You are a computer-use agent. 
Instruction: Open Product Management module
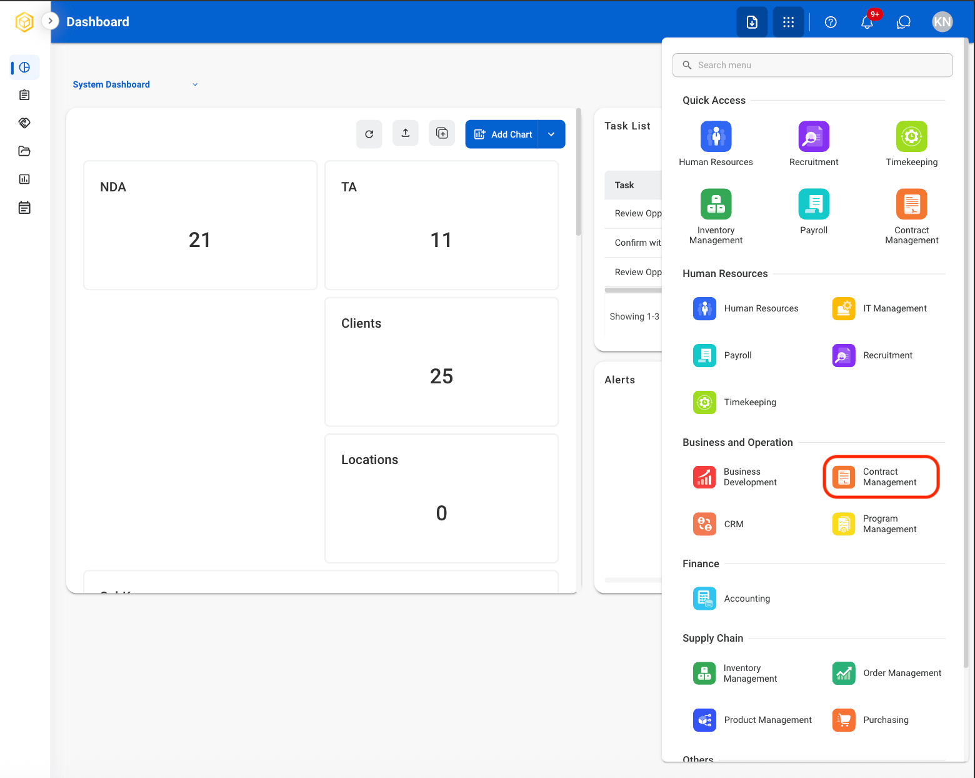[752, 720]
